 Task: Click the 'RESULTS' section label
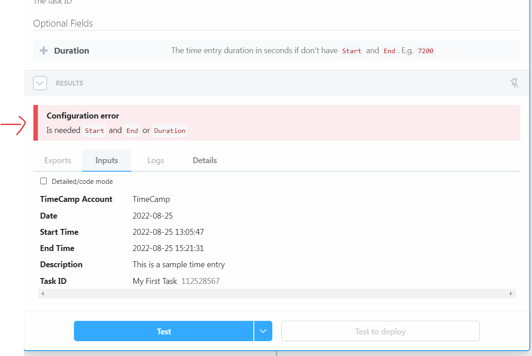[x=69, y=83]
